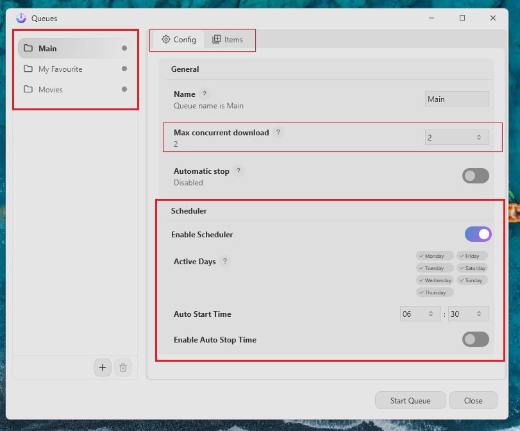Adjust Auto Start Time hour stepper
Viewport: 520px width, 431px height.
(x=431, y=314)
